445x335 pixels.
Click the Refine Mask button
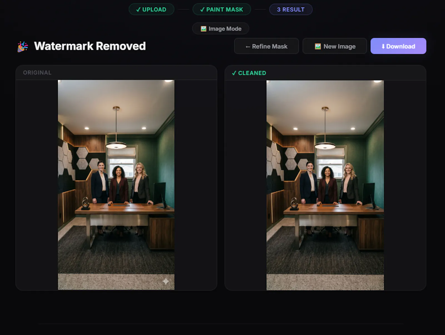pos(266,46)
